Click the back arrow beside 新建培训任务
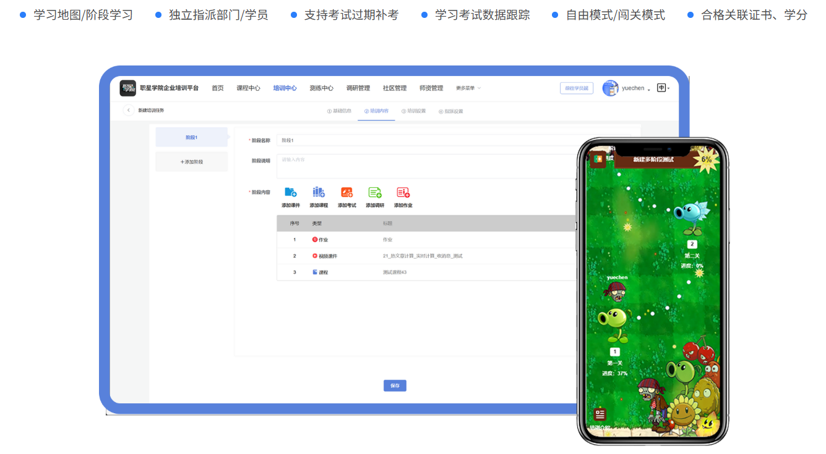The width and height of the screenshot is (826, 454). [129, 111]
